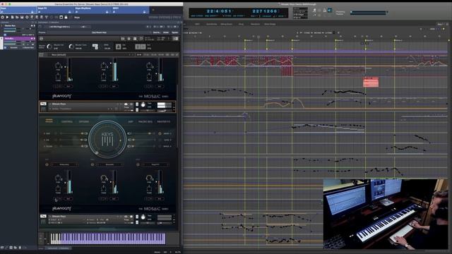Screen dimensions: 452x254
Task: Open the third layer source selector dropdown
Action: click(x=155, y=164)
